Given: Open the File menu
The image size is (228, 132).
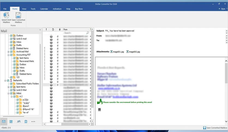Looking at the screenshot, I should (x=5, y=9).
